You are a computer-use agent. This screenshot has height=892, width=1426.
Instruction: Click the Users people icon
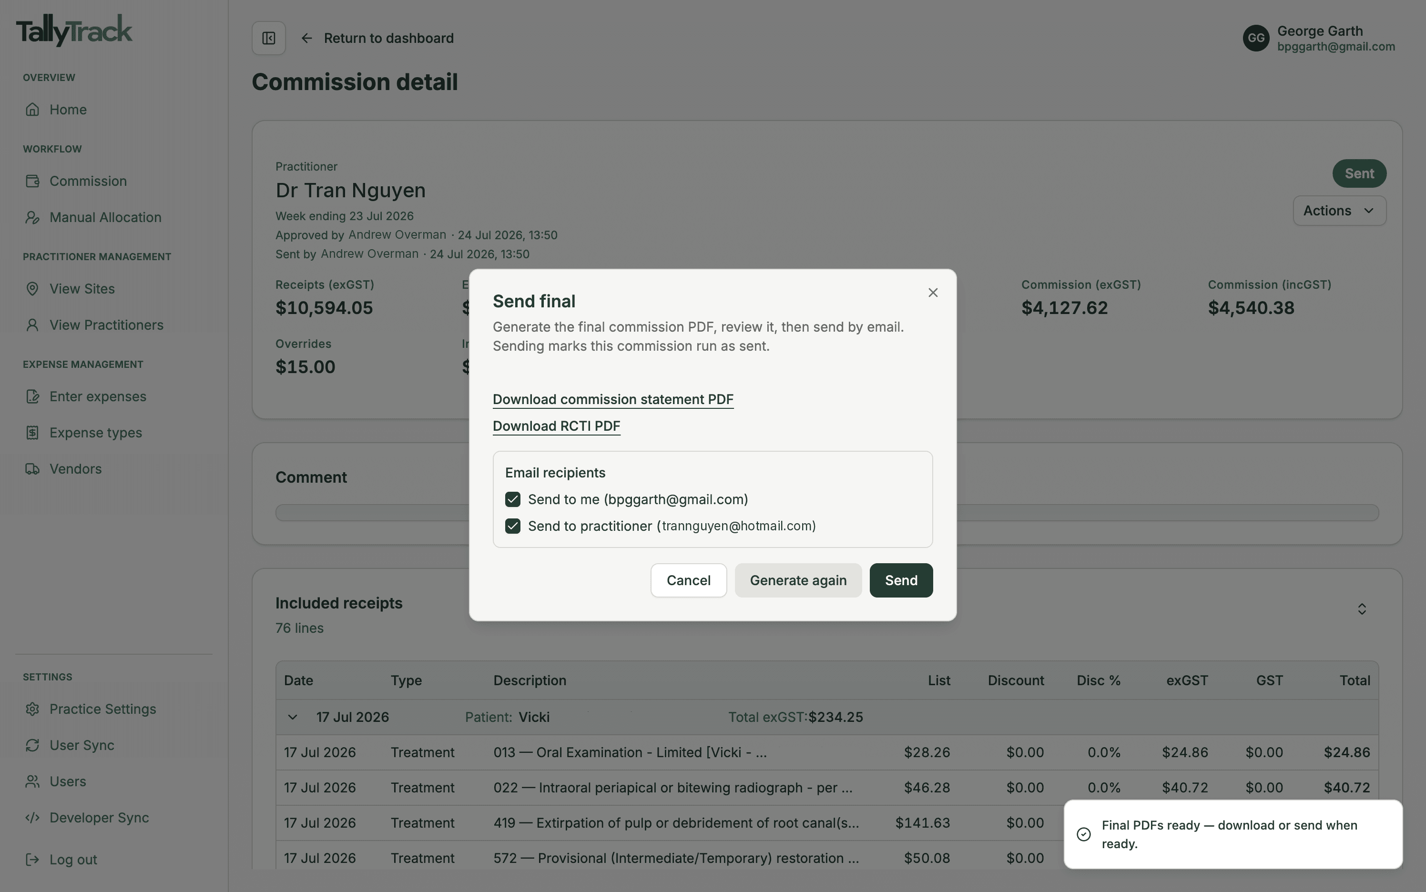click(32, 781)
